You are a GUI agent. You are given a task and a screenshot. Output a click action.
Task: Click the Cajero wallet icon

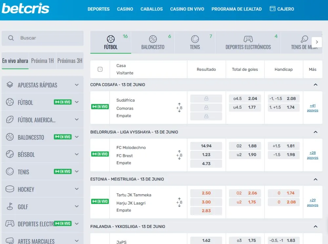tap(272, 9)
